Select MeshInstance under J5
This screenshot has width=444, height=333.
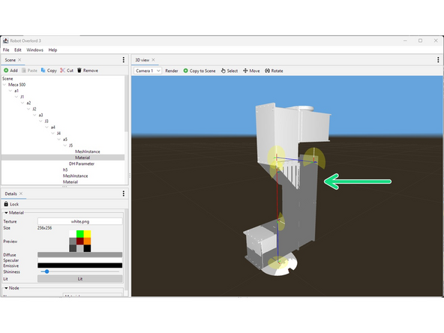(x=87, y=151)
